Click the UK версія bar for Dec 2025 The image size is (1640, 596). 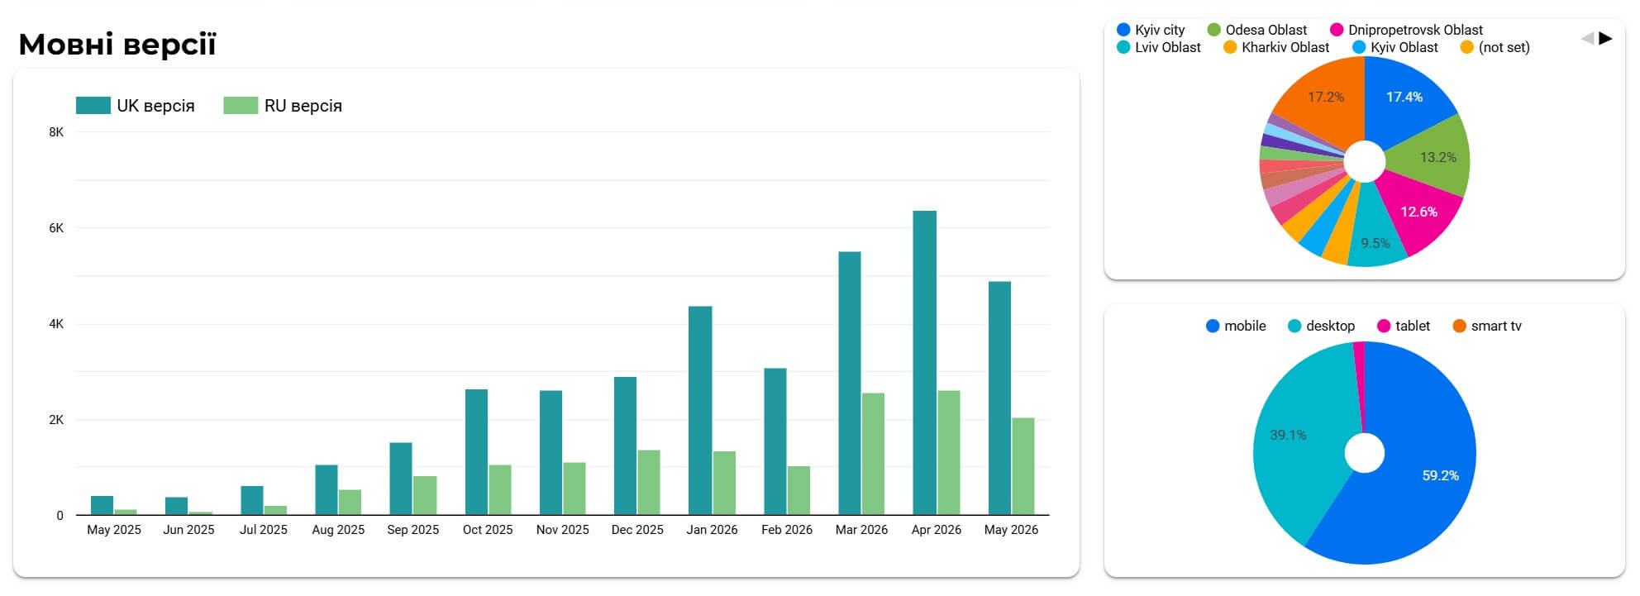(x=626, y=446)
